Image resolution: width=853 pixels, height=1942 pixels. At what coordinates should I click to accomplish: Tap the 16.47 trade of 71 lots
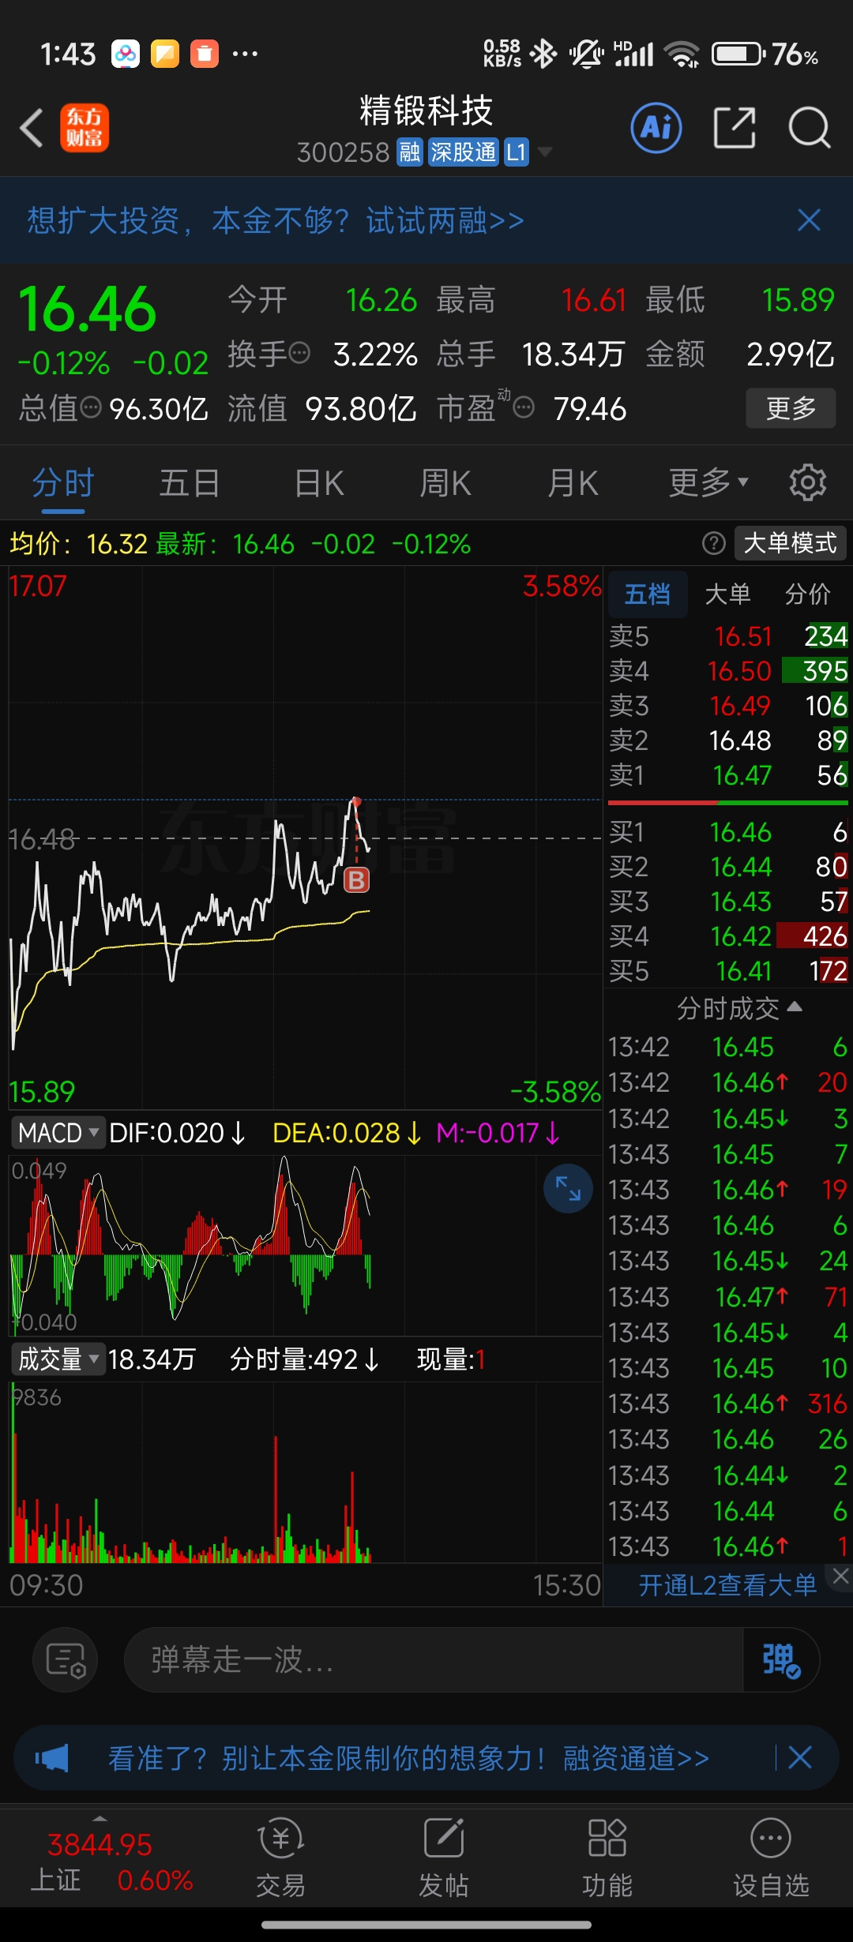[x=728, y=1296]
